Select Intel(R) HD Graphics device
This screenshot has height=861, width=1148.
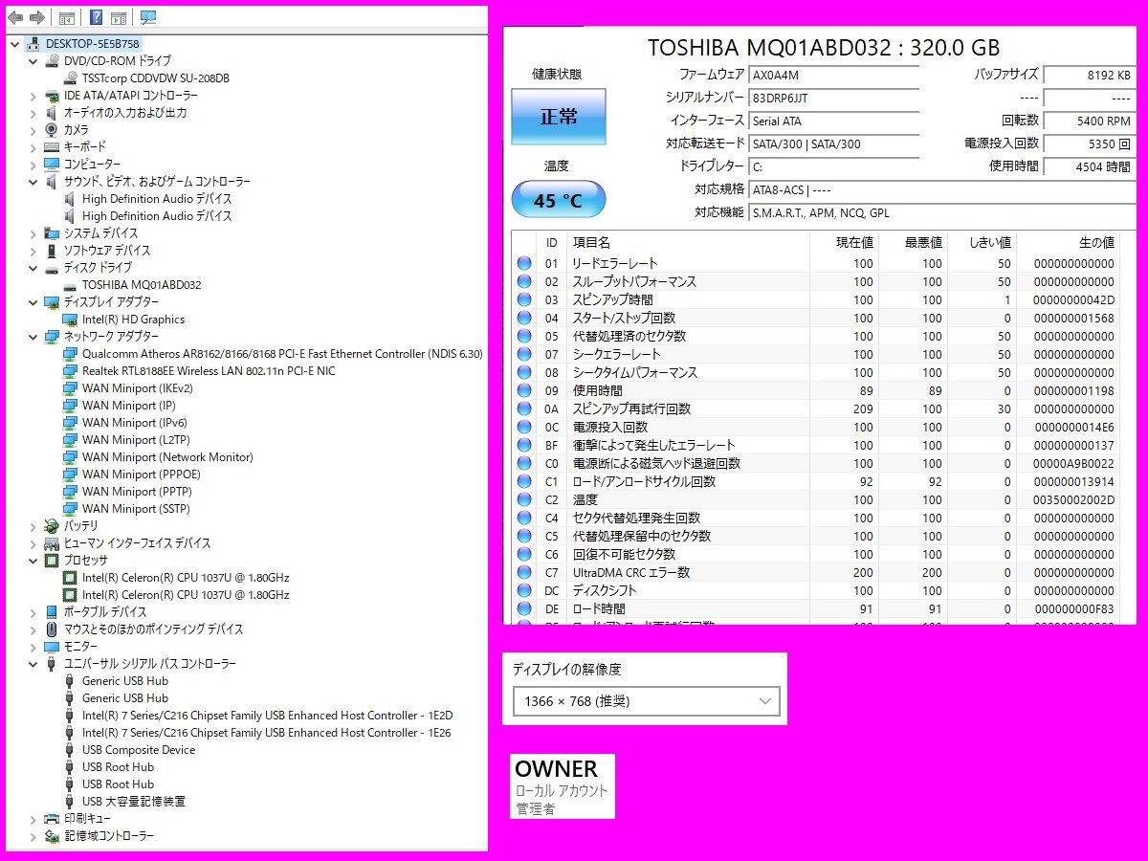point(133,319)
